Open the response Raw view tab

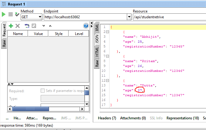click(97, 64)
